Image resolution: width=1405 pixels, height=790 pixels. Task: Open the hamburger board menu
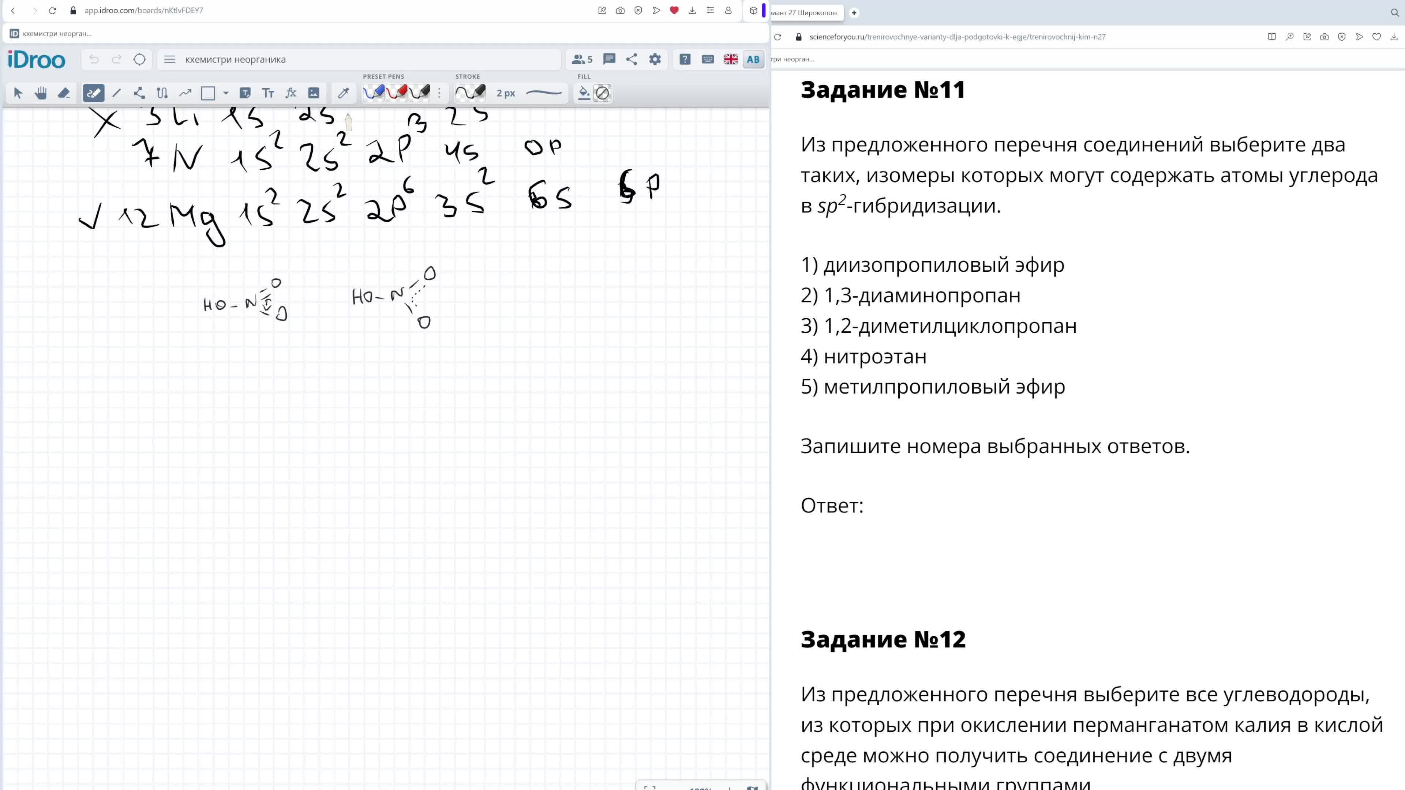point(170,59)
